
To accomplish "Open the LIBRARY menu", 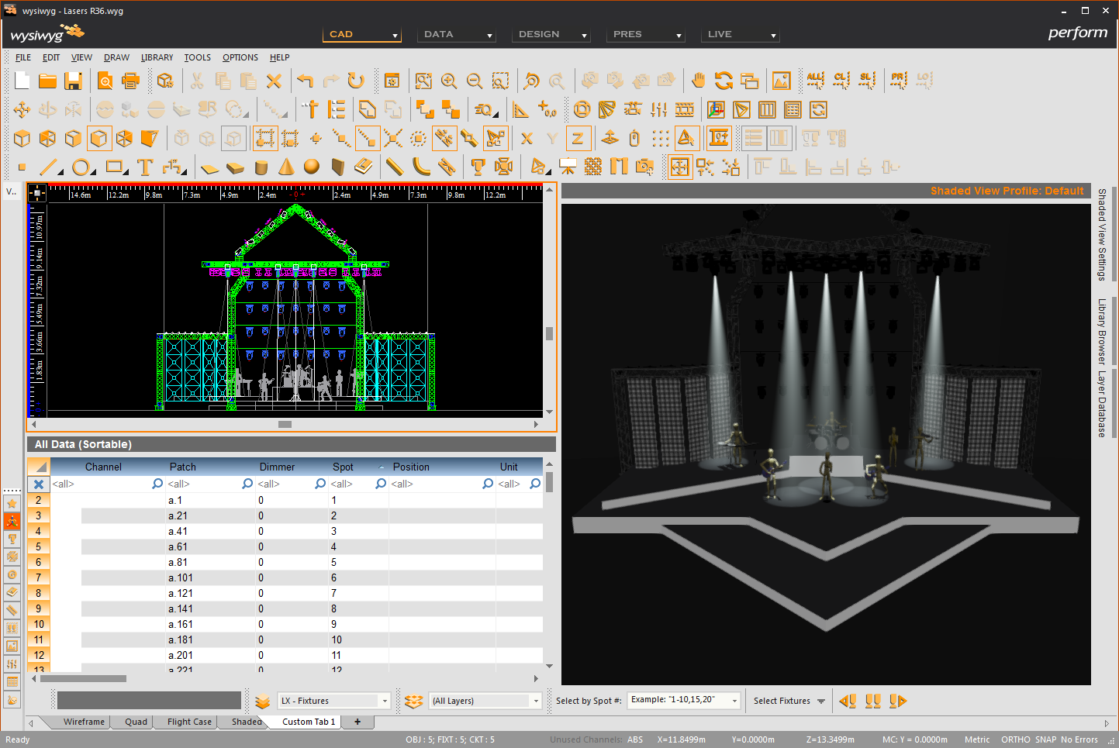I will pos(157,57).
